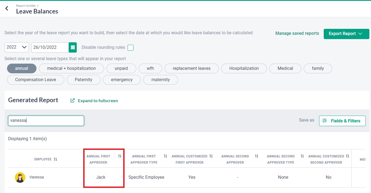Click the Displaying 1 item(s) text
Screen dimensions: 371x193
27,139
